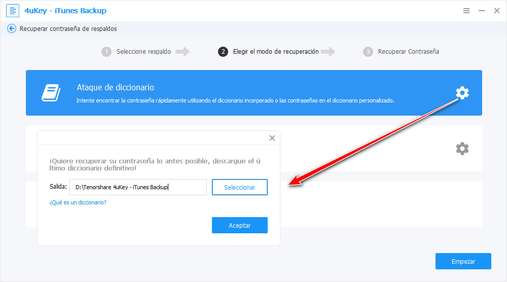Open the ¿Qué es un diccionario? link
The height and width of the screenshot is (282, 507).
78,202
